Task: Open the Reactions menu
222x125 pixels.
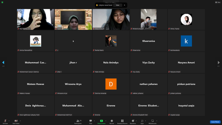Action: click(133, 122)
